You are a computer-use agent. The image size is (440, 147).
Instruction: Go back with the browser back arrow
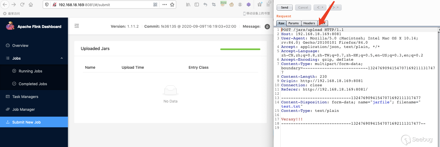tap(5, 5)
